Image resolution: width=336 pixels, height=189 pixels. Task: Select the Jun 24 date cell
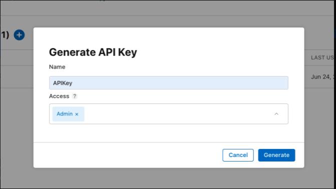coord(322,77)
